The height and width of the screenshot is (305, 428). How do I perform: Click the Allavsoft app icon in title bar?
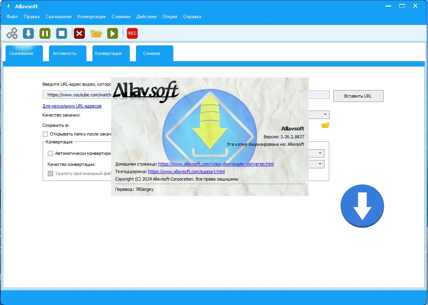pyautogui.click(x=8, y=6)
